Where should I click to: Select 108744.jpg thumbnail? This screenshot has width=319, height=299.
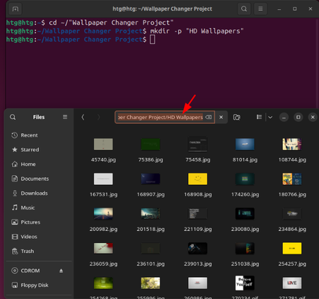pyautogui.click(x=292, y=144)
